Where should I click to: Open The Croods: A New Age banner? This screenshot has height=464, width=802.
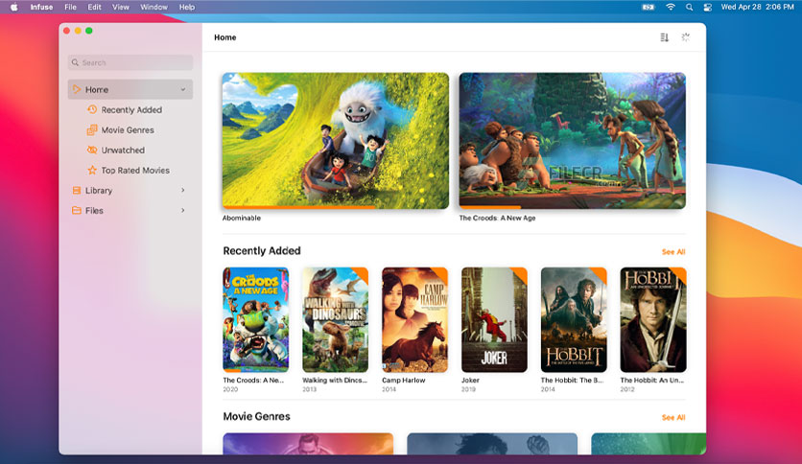point(573,141)
